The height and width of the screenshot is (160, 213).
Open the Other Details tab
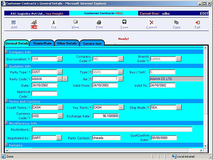[x=67, y=43]
